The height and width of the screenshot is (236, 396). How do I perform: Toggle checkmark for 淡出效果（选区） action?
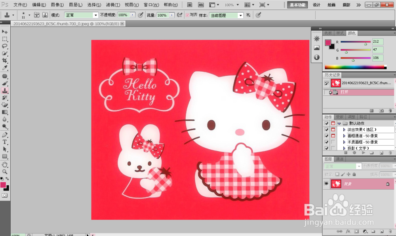pyautogui.click(x=327, y=129)
